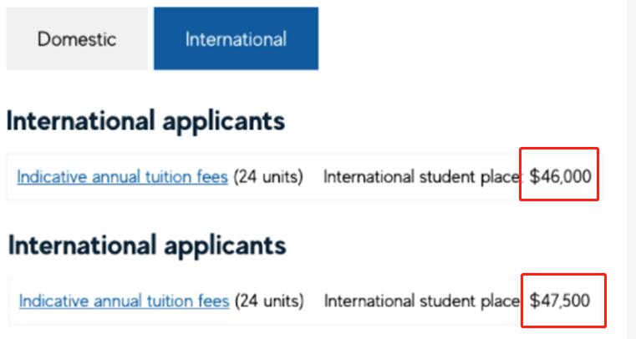Switch to the Domestic tab

[76, 39]
